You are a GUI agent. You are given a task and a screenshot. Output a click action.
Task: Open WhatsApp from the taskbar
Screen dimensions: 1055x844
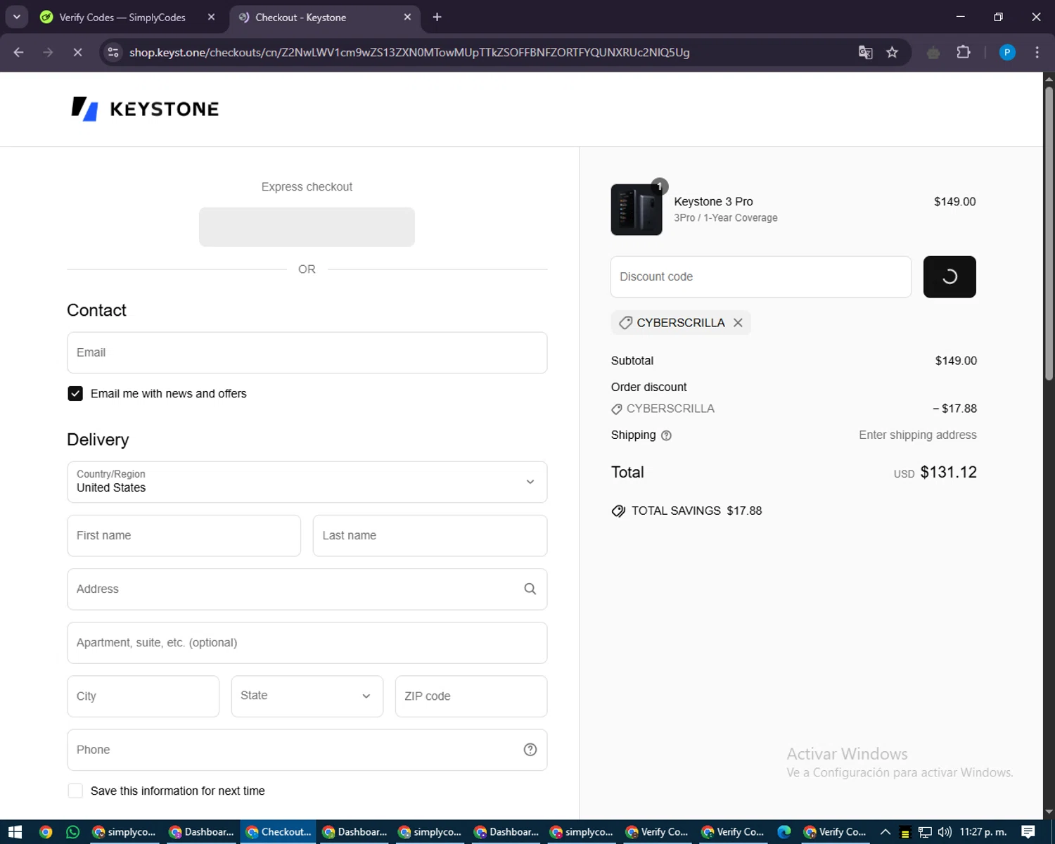(73, 832)
